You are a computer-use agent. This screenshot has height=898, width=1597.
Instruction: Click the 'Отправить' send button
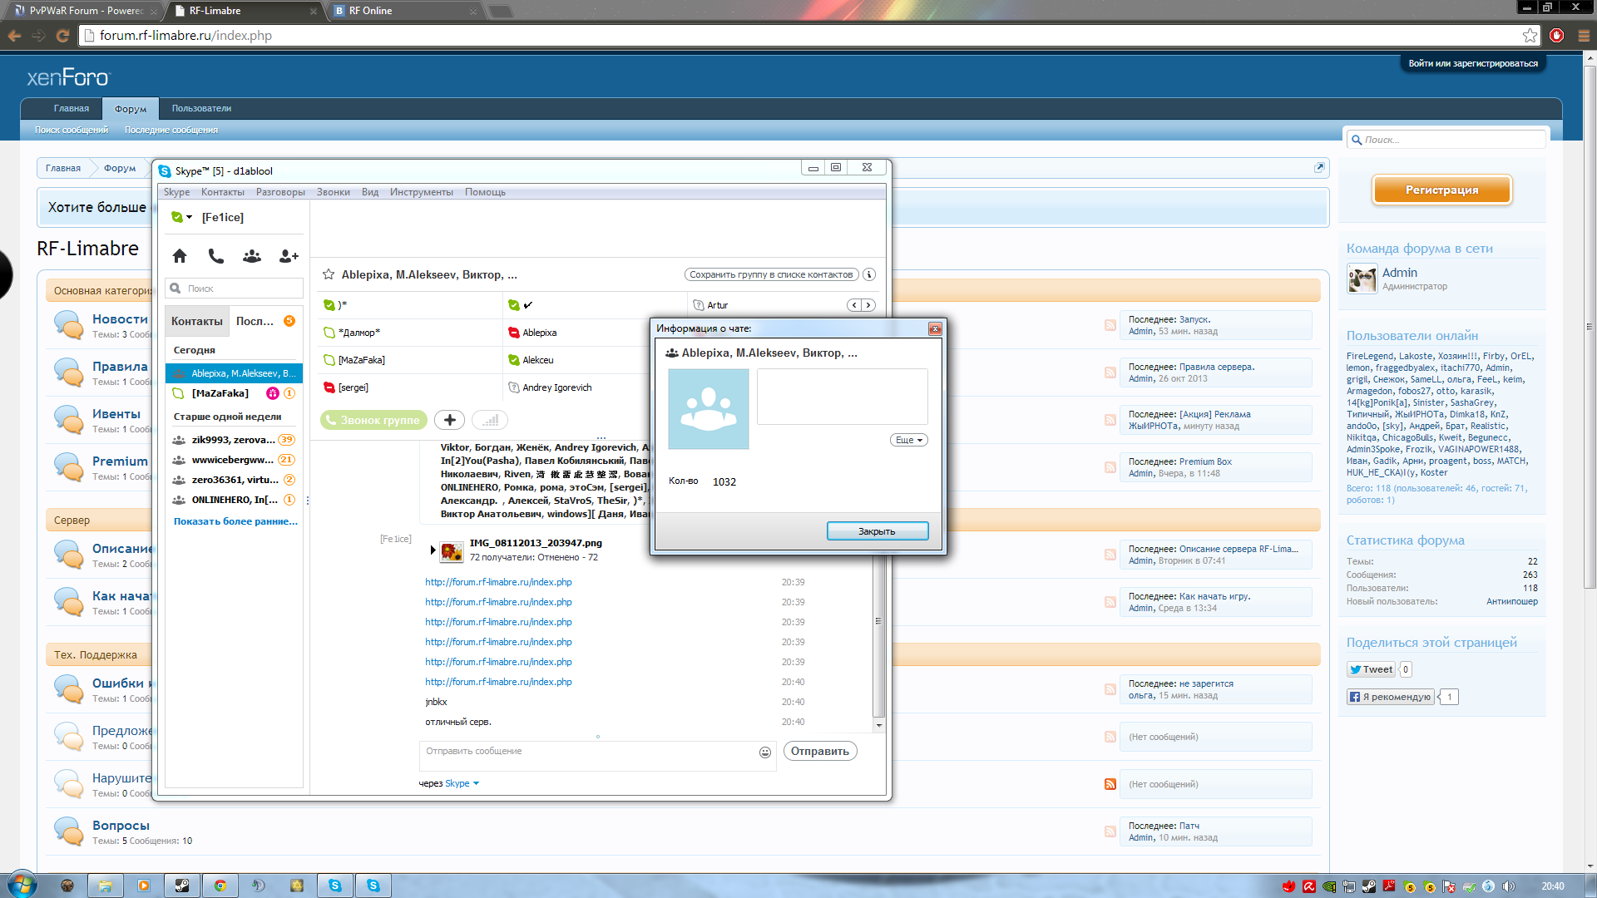[x=820, y=751]
